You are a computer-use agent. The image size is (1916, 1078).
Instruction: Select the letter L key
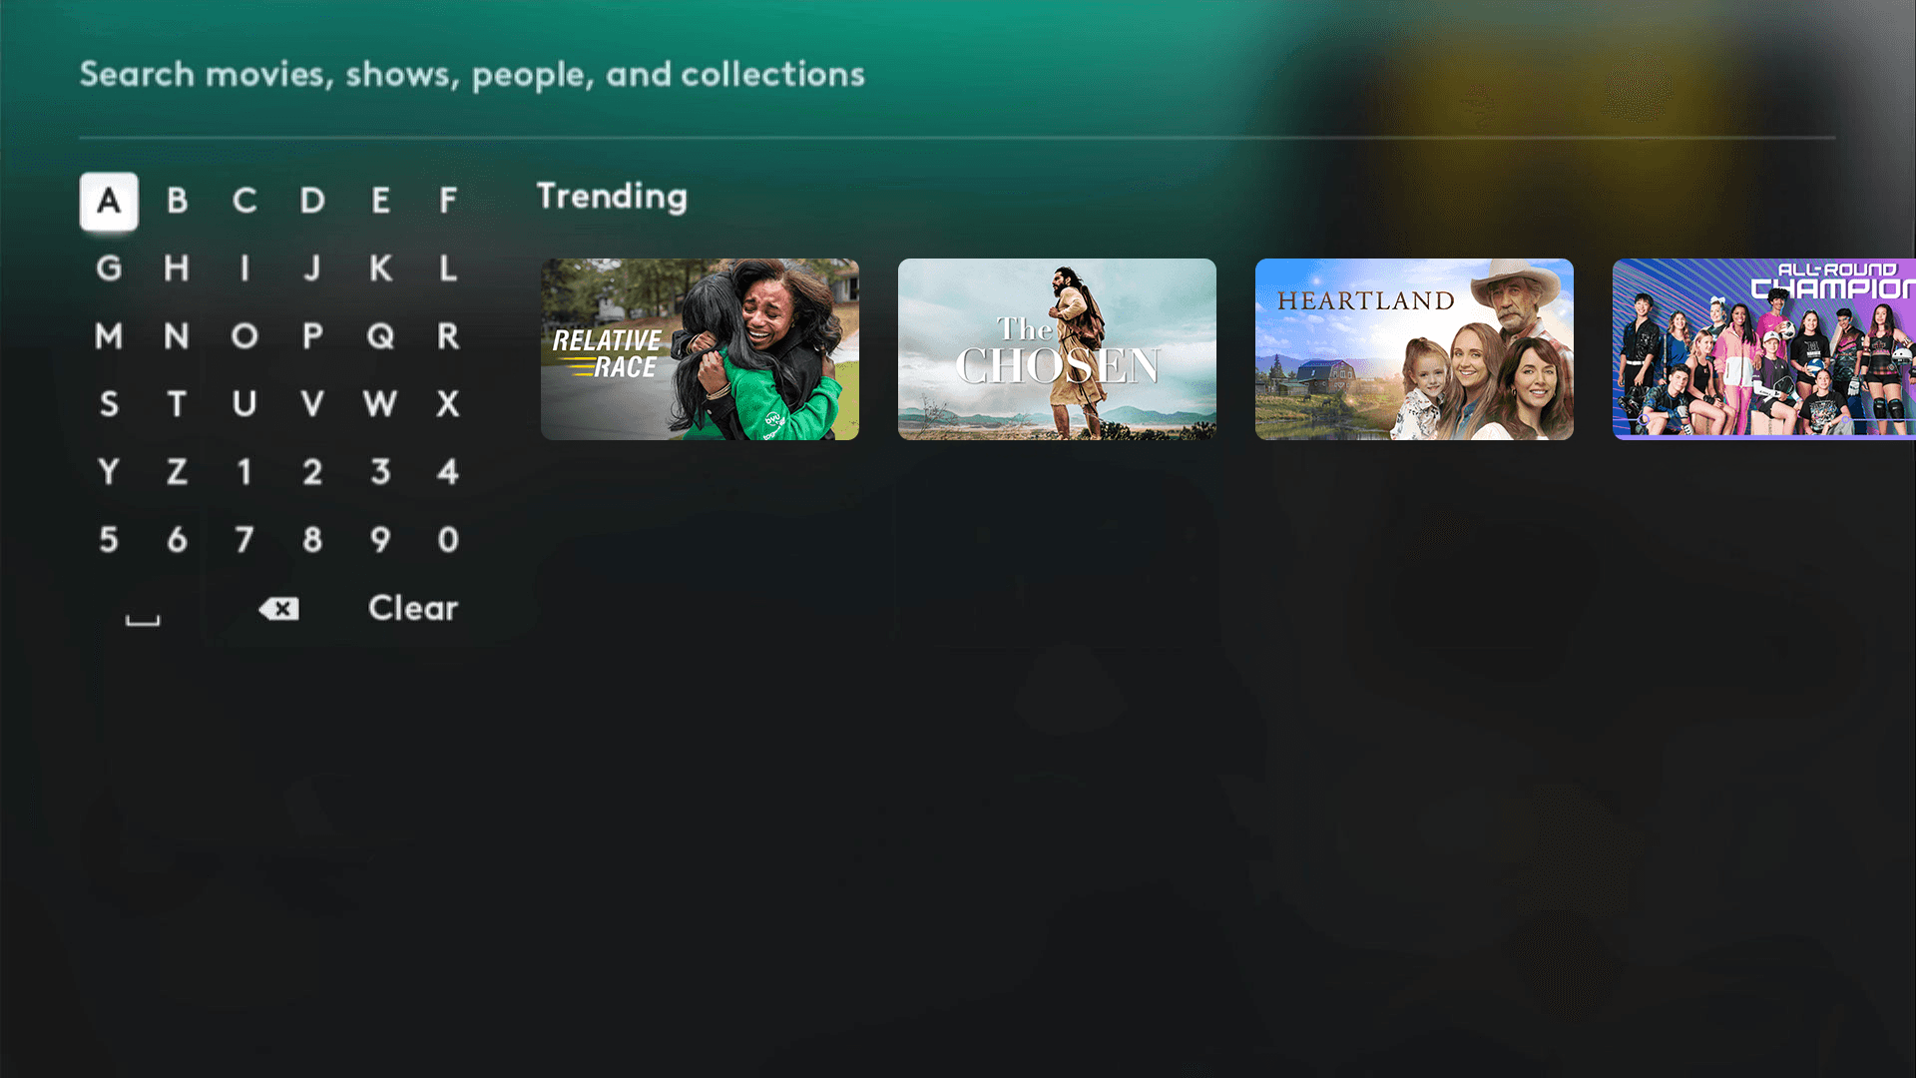(x=448, y=269)
